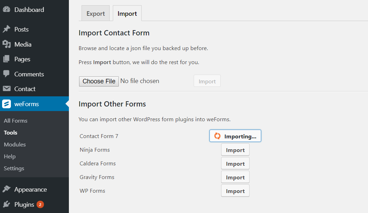The image size is (368, 213).
Task: Click the Pages icon in sidebar
Action: click(x=7, y=59)
